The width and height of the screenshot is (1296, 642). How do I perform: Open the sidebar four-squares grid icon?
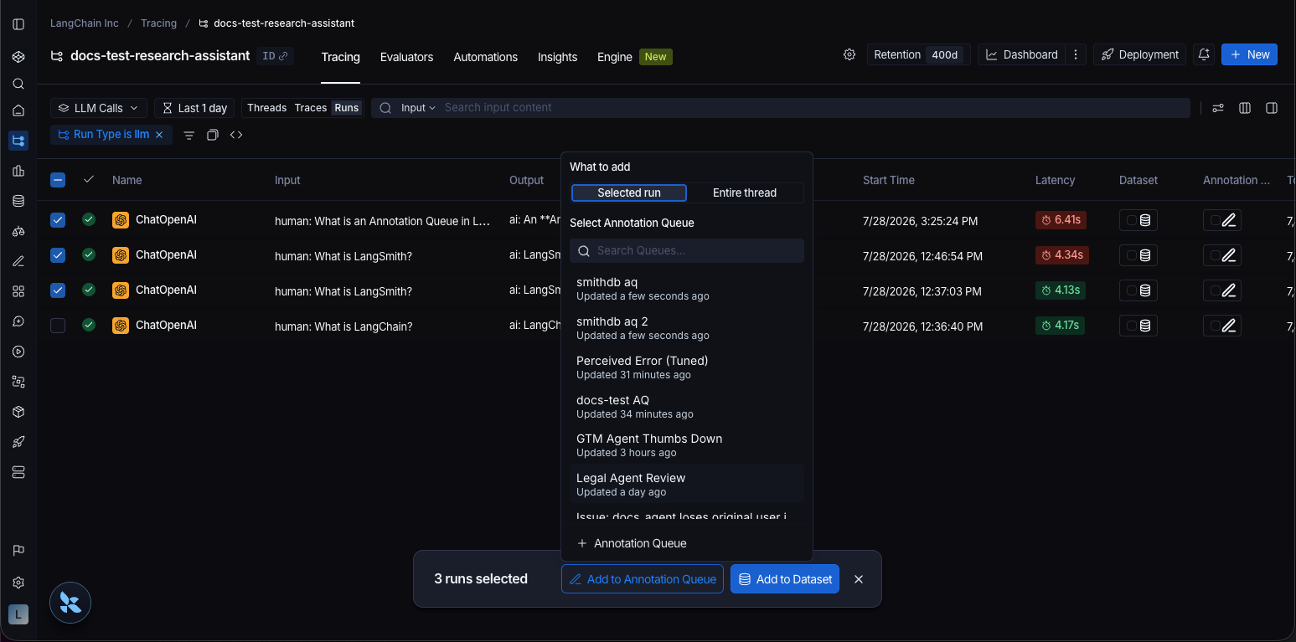18,291
